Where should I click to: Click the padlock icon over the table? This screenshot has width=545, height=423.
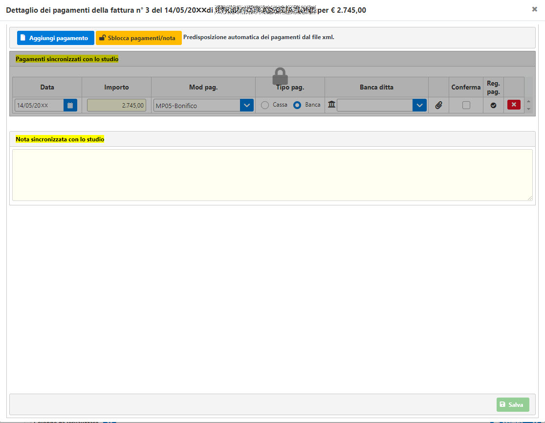pyautogui.click(x=280, y=76)
